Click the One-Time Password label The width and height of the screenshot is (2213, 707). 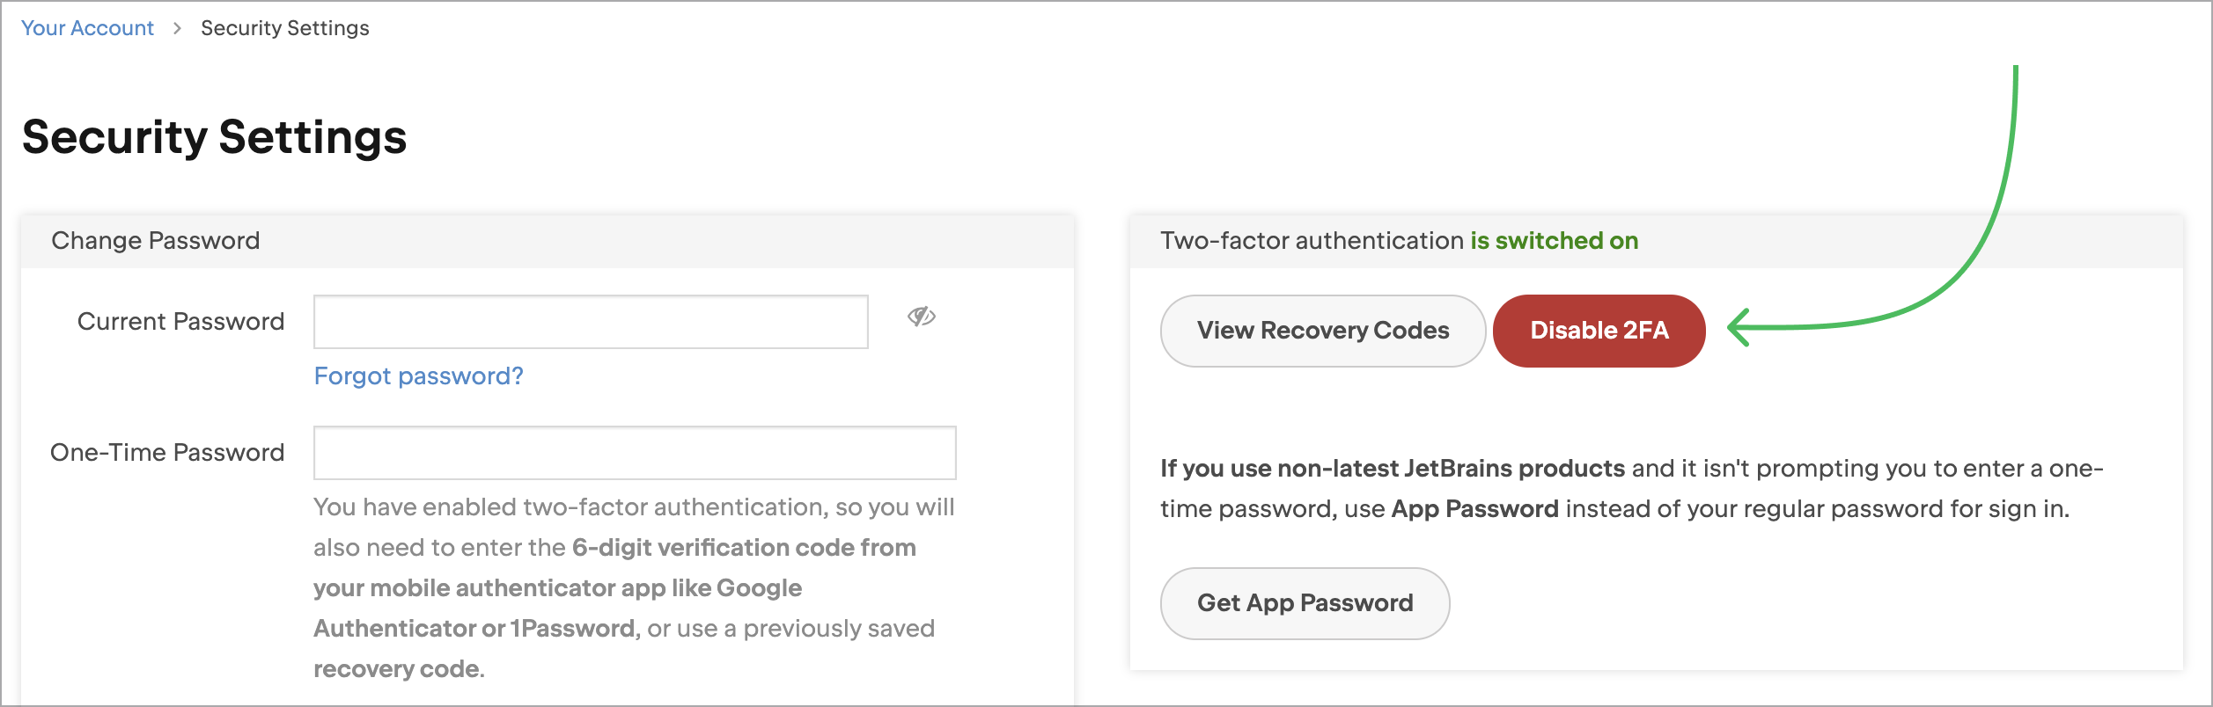167,453
